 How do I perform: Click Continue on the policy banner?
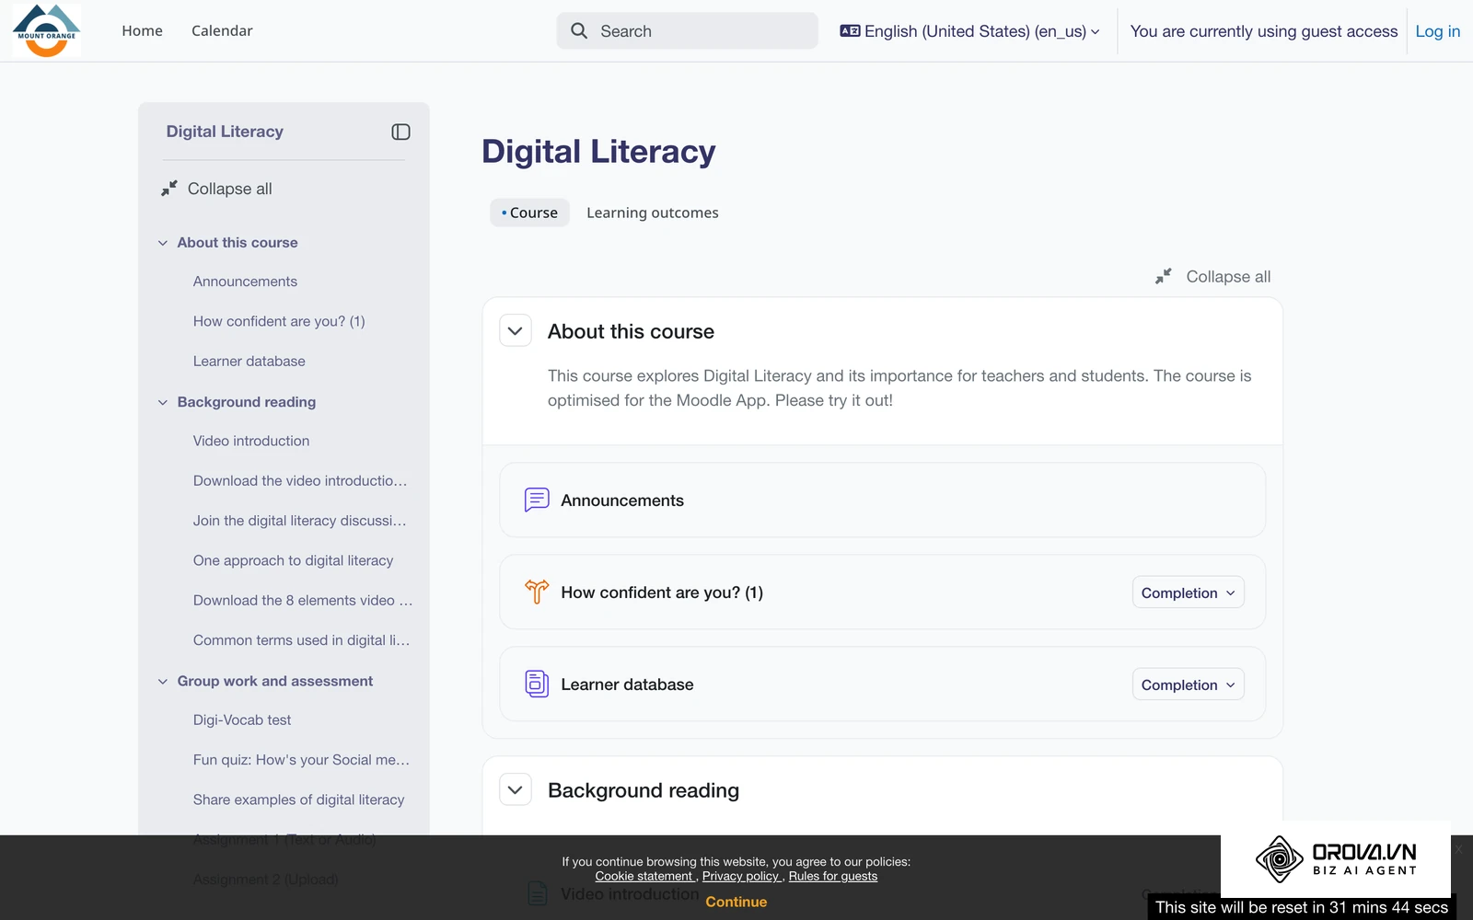[x=736, y=902]
